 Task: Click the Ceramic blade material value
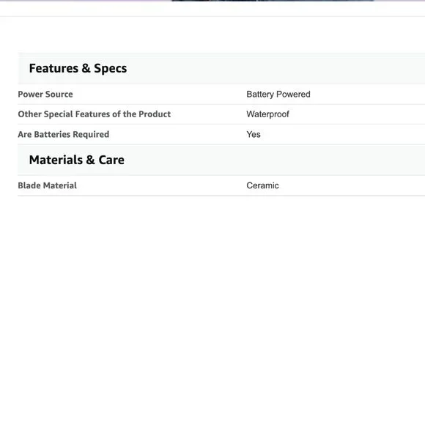(x=262, y=185)
